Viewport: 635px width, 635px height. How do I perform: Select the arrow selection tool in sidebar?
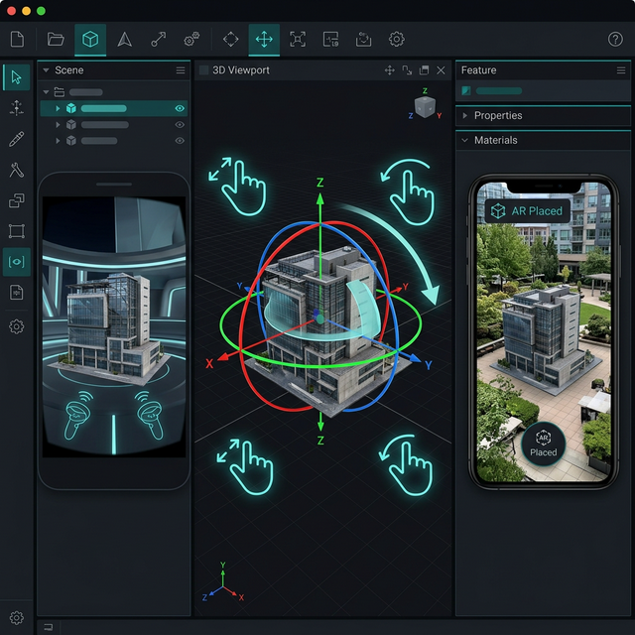point(16,76)
